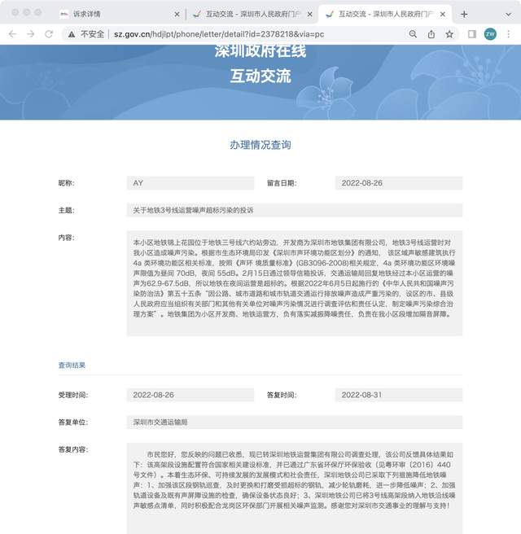Switch to the middle 互动交流 tab
This screenshot has width=521, height=534.
252,15
